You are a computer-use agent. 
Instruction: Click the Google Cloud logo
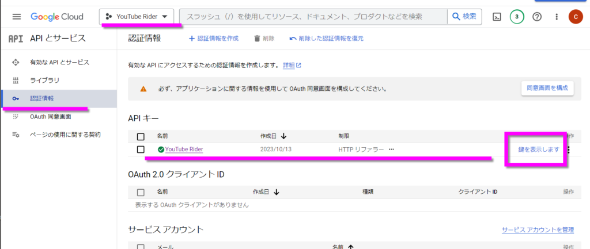click(57, 17)
